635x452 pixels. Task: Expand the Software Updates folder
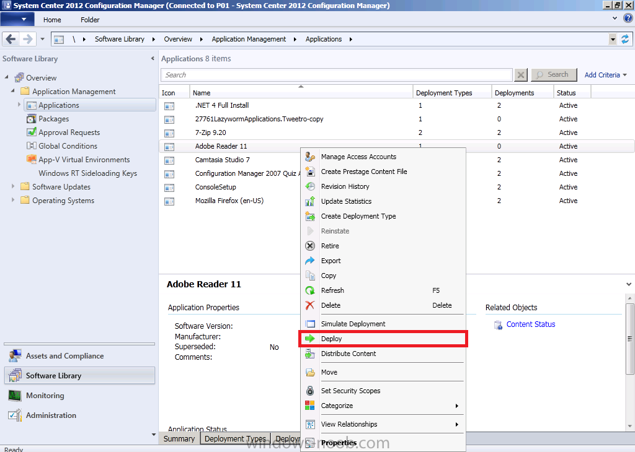(13, 186)
